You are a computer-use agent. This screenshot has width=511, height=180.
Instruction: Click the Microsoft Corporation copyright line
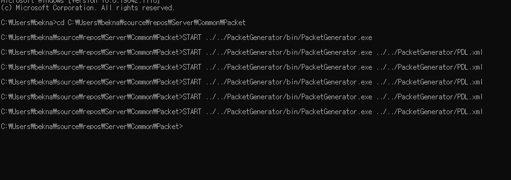tap(88, 8)
